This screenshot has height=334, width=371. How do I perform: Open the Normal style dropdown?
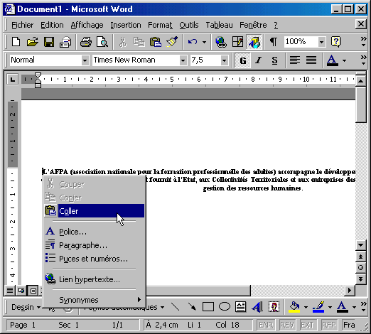pos(85,60)
